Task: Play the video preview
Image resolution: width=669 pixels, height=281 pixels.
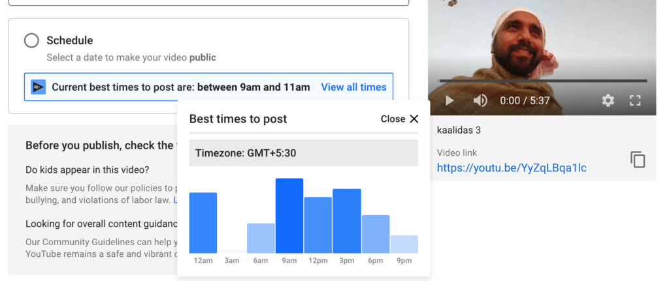Action: (x=449, y=100)
